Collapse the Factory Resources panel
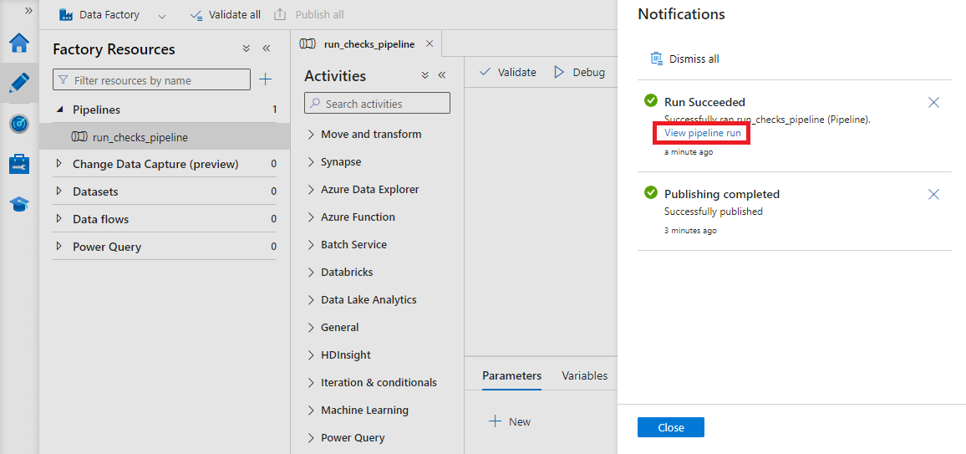 [x=267, y=48]
